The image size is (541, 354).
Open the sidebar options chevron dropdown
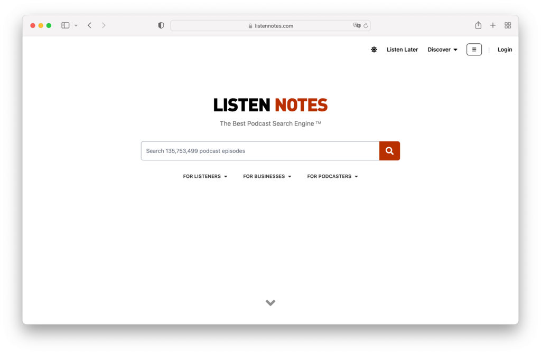76,25
